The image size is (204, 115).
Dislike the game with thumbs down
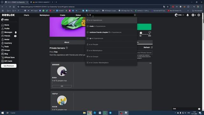pyautogui.click(x=149, y=33)
